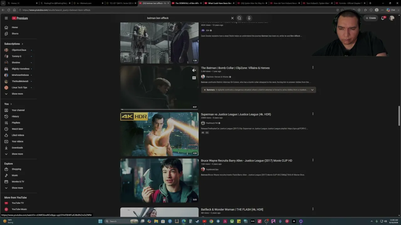Click the page vertical scrollbar

pyautogui.click(x=399, y=116)
